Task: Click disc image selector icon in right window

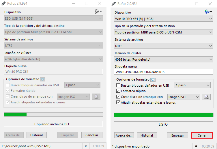Action: click(x=206, y=97)
